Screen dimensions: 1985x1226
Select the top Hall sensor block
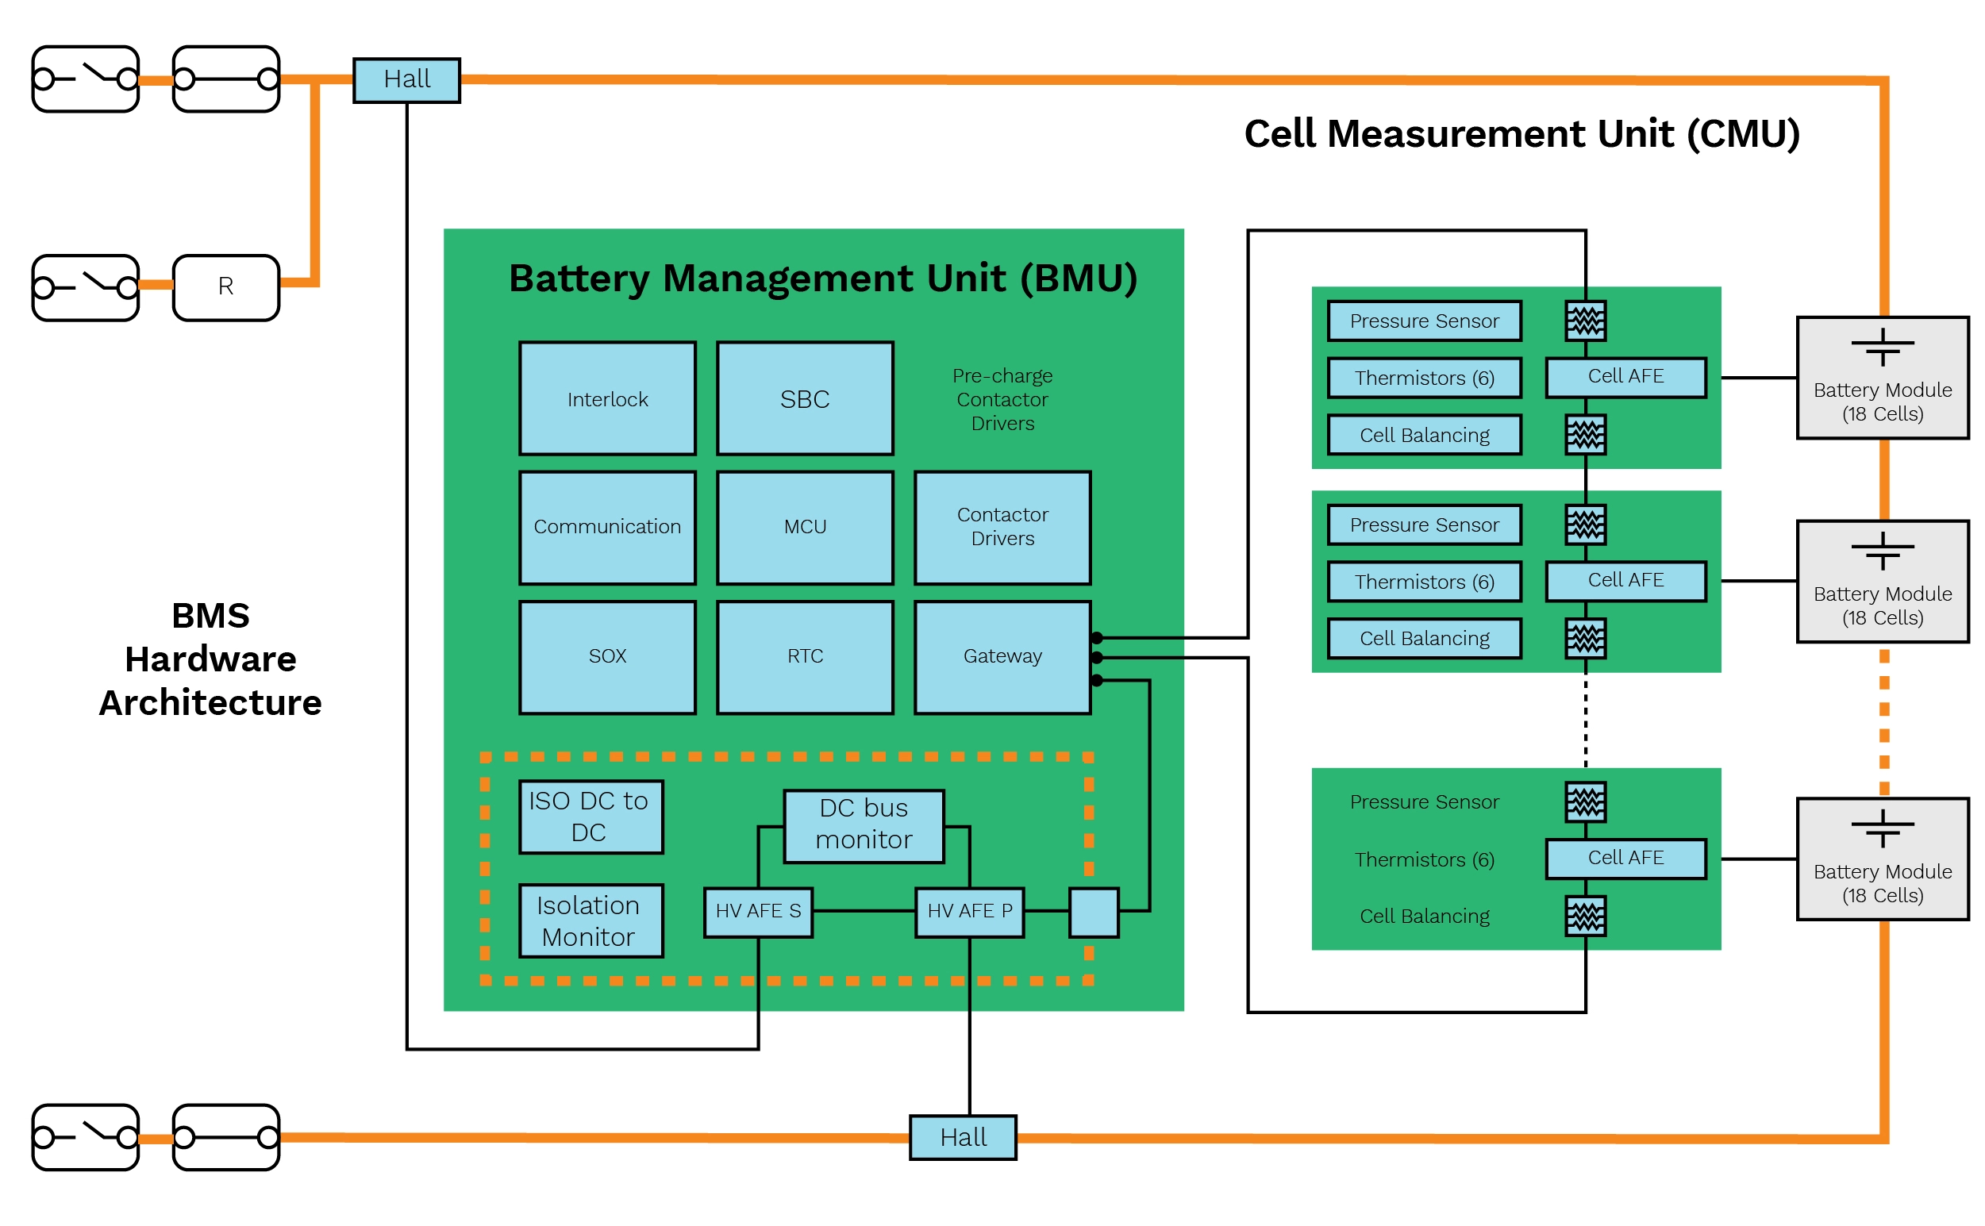point(406,79)
